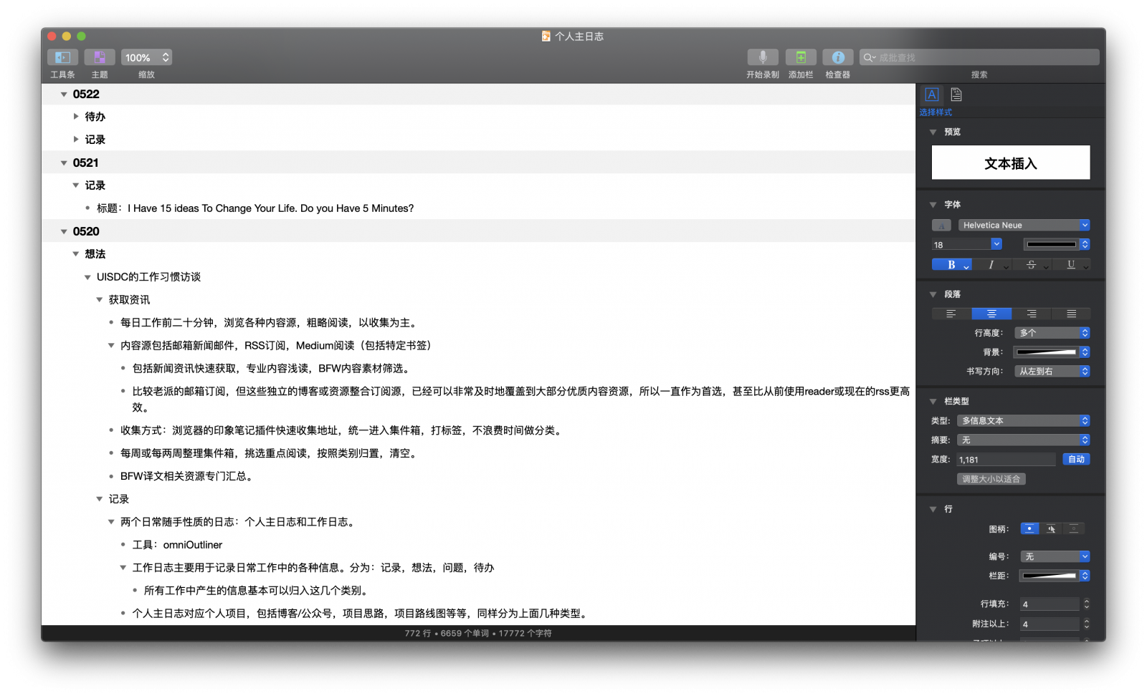Toggle the 检查器 inspector icon

coord(838,57)
